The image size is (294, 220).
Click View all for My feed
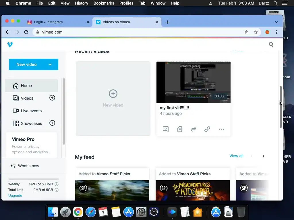click(x=237, y=156)
